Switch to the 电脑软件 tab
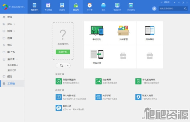Viewport: 190px width, 122px height. click(x=117, y=7)
